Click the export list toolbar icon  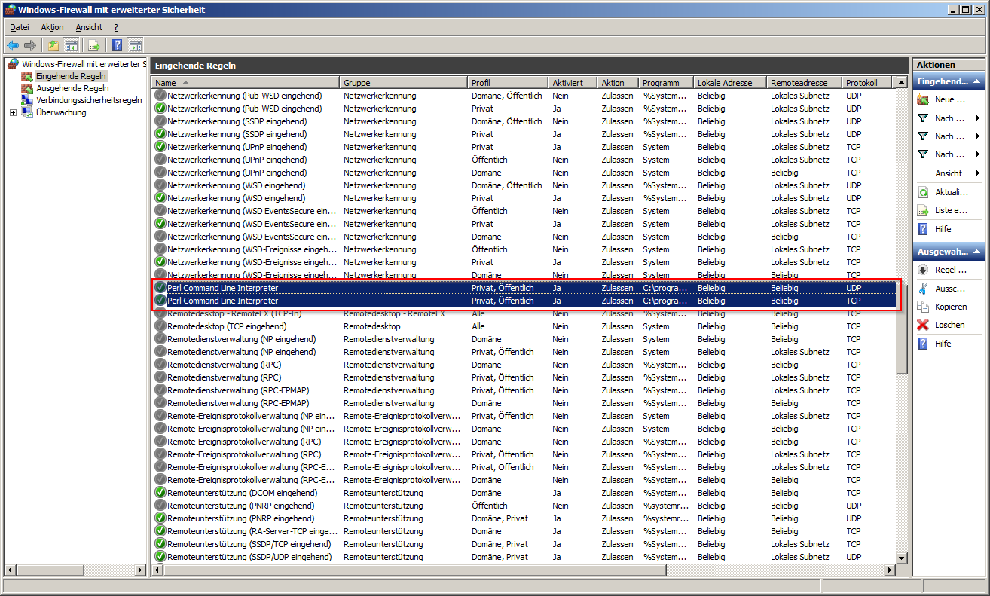[94, 45]
